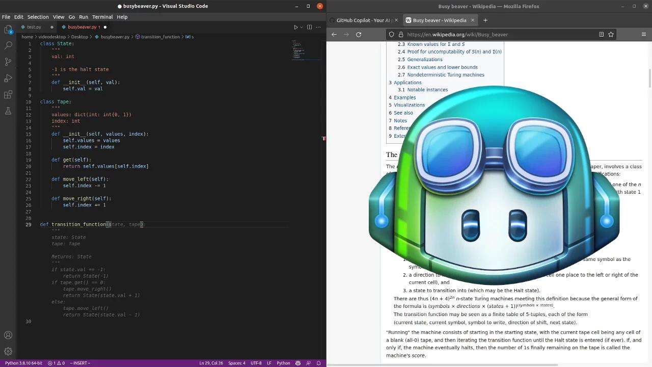Open the Terminal menu

pyautogui.click(x=102, y=17)
